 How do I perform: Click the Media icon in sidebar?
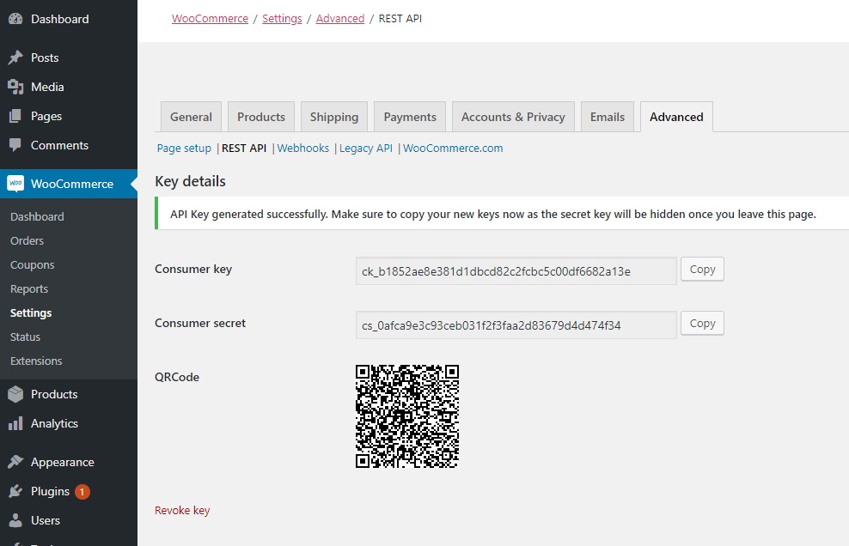[15, 87]
